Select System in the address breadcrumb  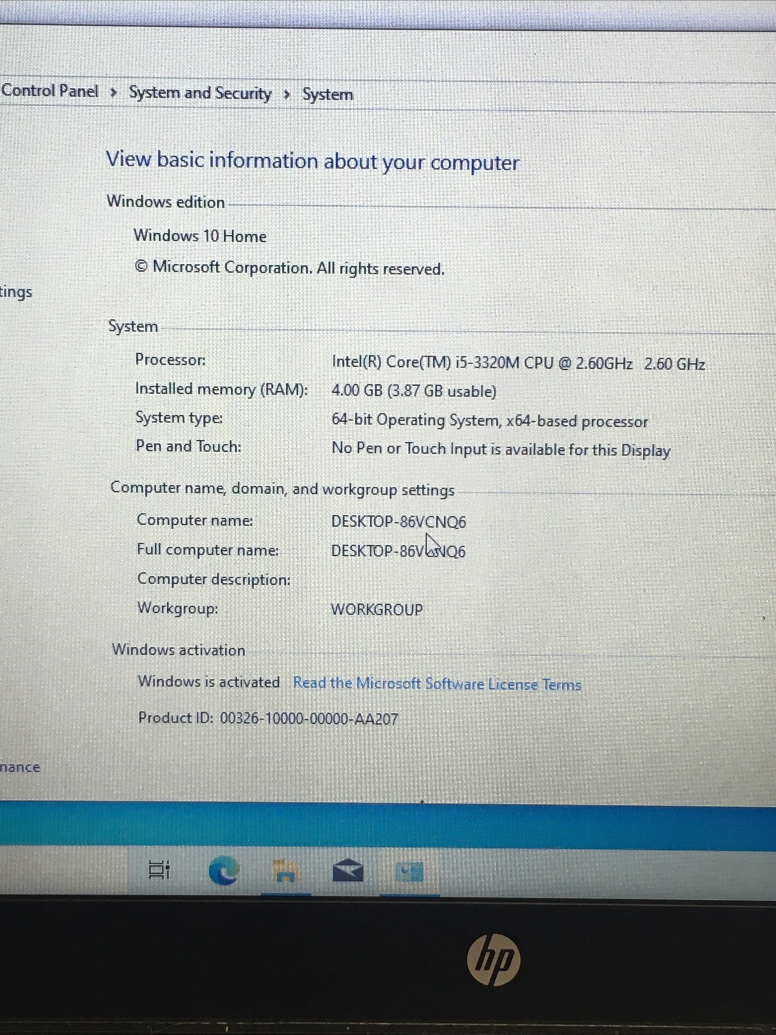pyautogui.click(x=328, y=94)
